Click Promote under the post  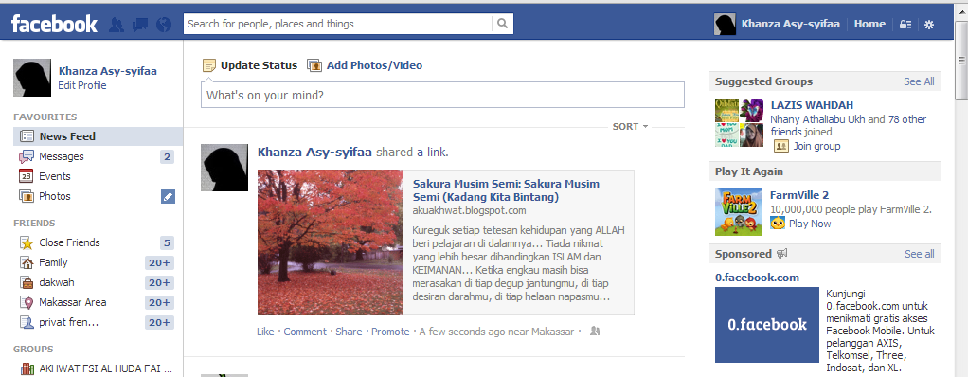pyautogui.click(x=390, y=332)
